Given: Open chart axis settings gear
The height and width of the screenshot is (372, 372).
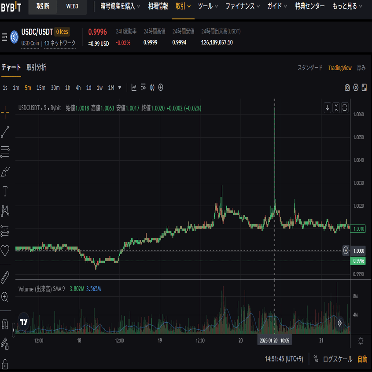Looking at the screenshot, I should [x=361, y=341].
